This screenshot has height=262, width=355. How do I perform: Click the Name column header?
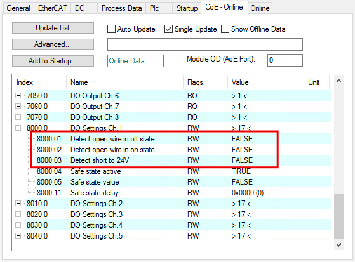[124, 82]
